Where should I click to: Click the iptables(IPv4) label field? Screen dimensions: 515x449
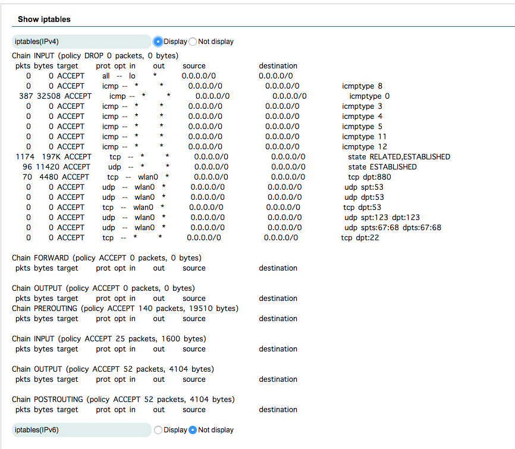(x=81, y=42)
